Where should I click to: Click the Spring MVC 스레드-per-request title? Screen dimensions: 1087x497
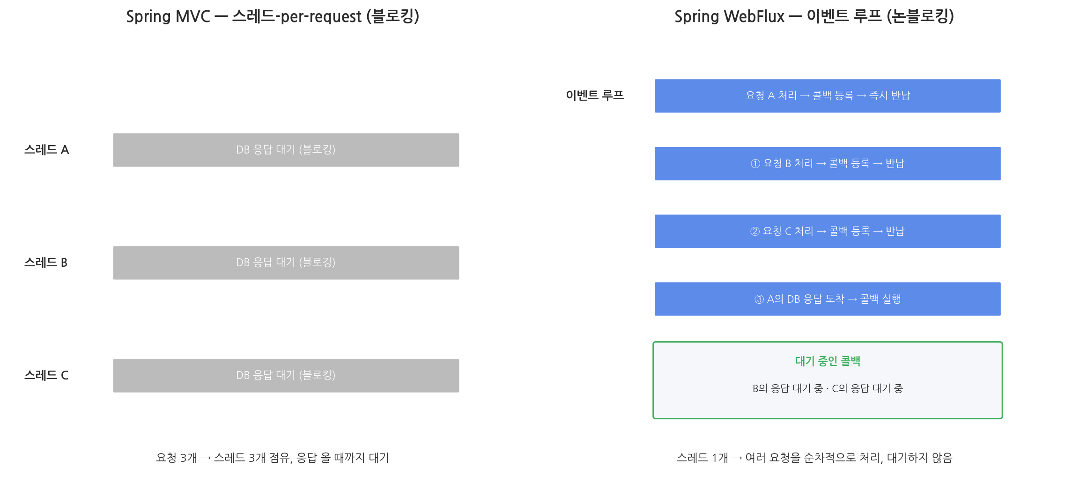click(273, 16)
